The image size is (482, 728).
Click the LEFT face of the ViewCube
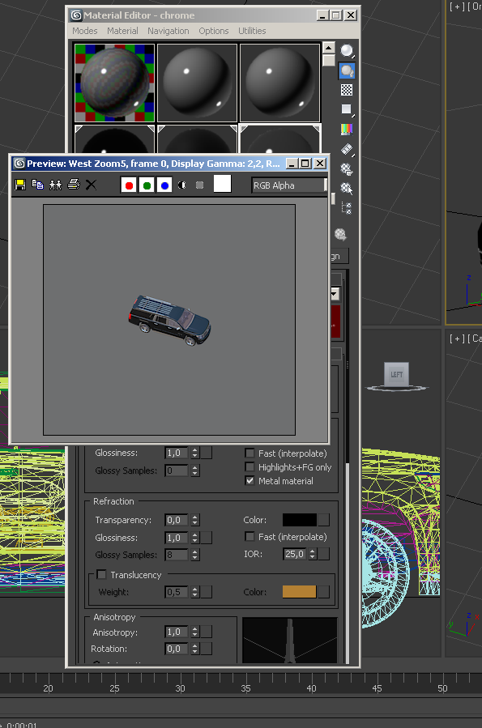[397, 374]
